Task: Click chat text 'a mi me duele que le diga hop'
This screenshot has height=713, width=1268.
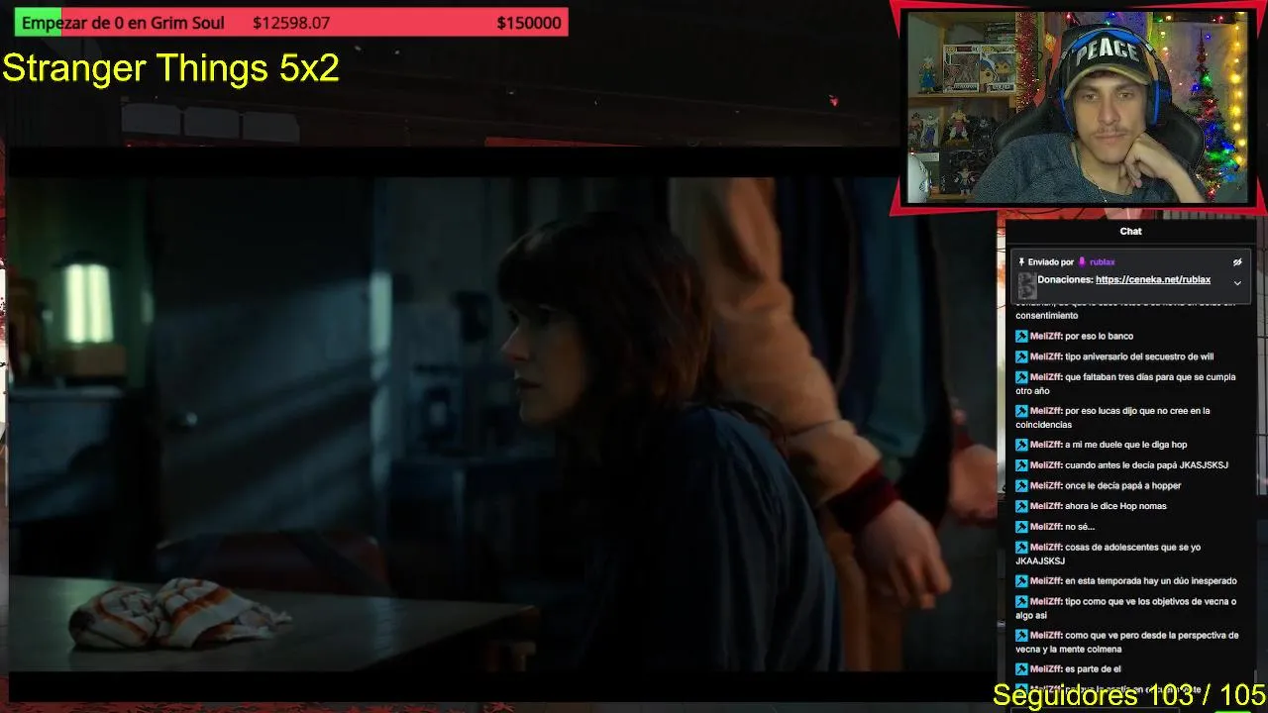Action: coord(1126,445)
